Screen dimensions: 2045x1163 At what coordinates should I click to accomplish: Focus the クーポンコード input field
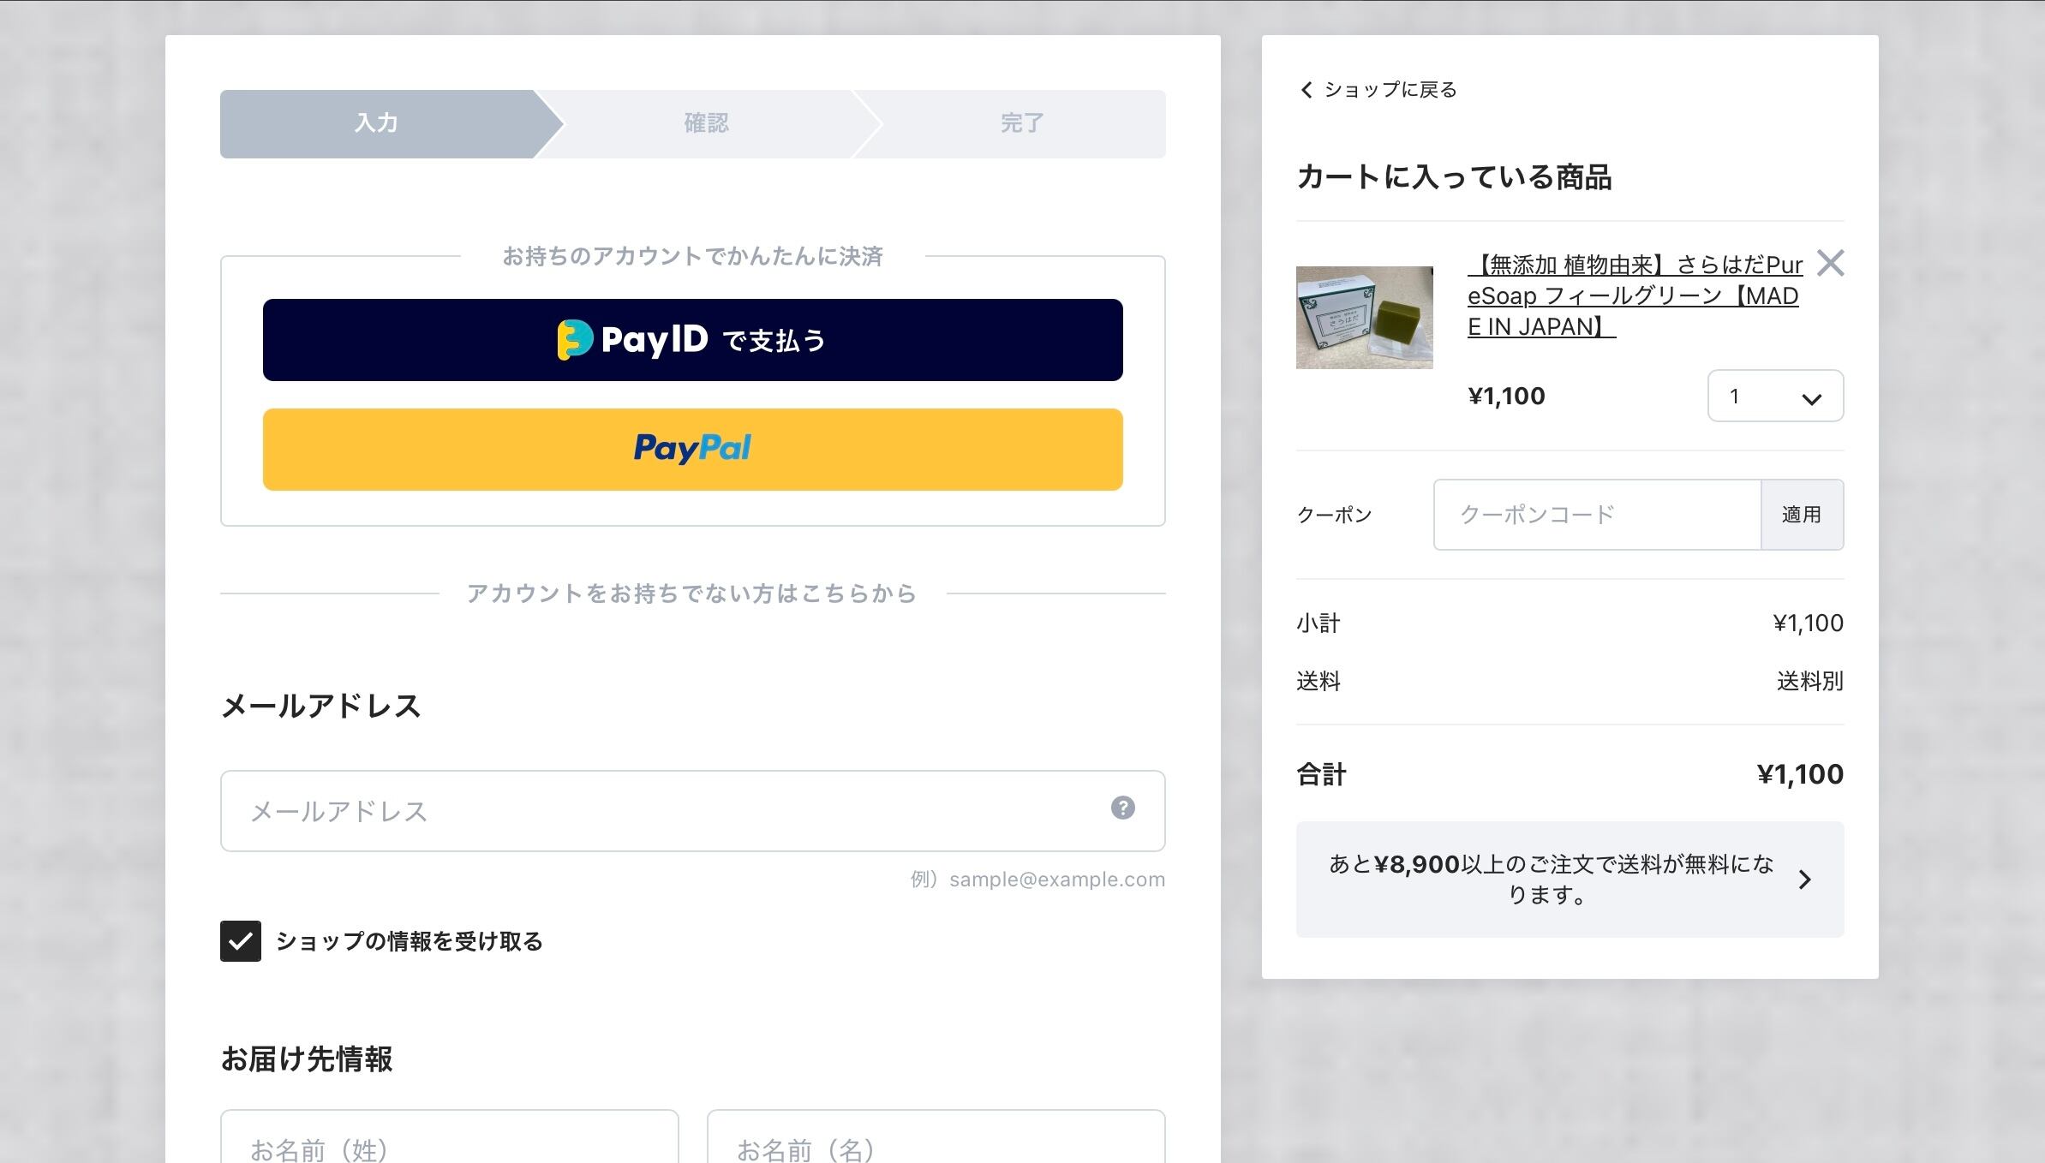pos(1597,515)
